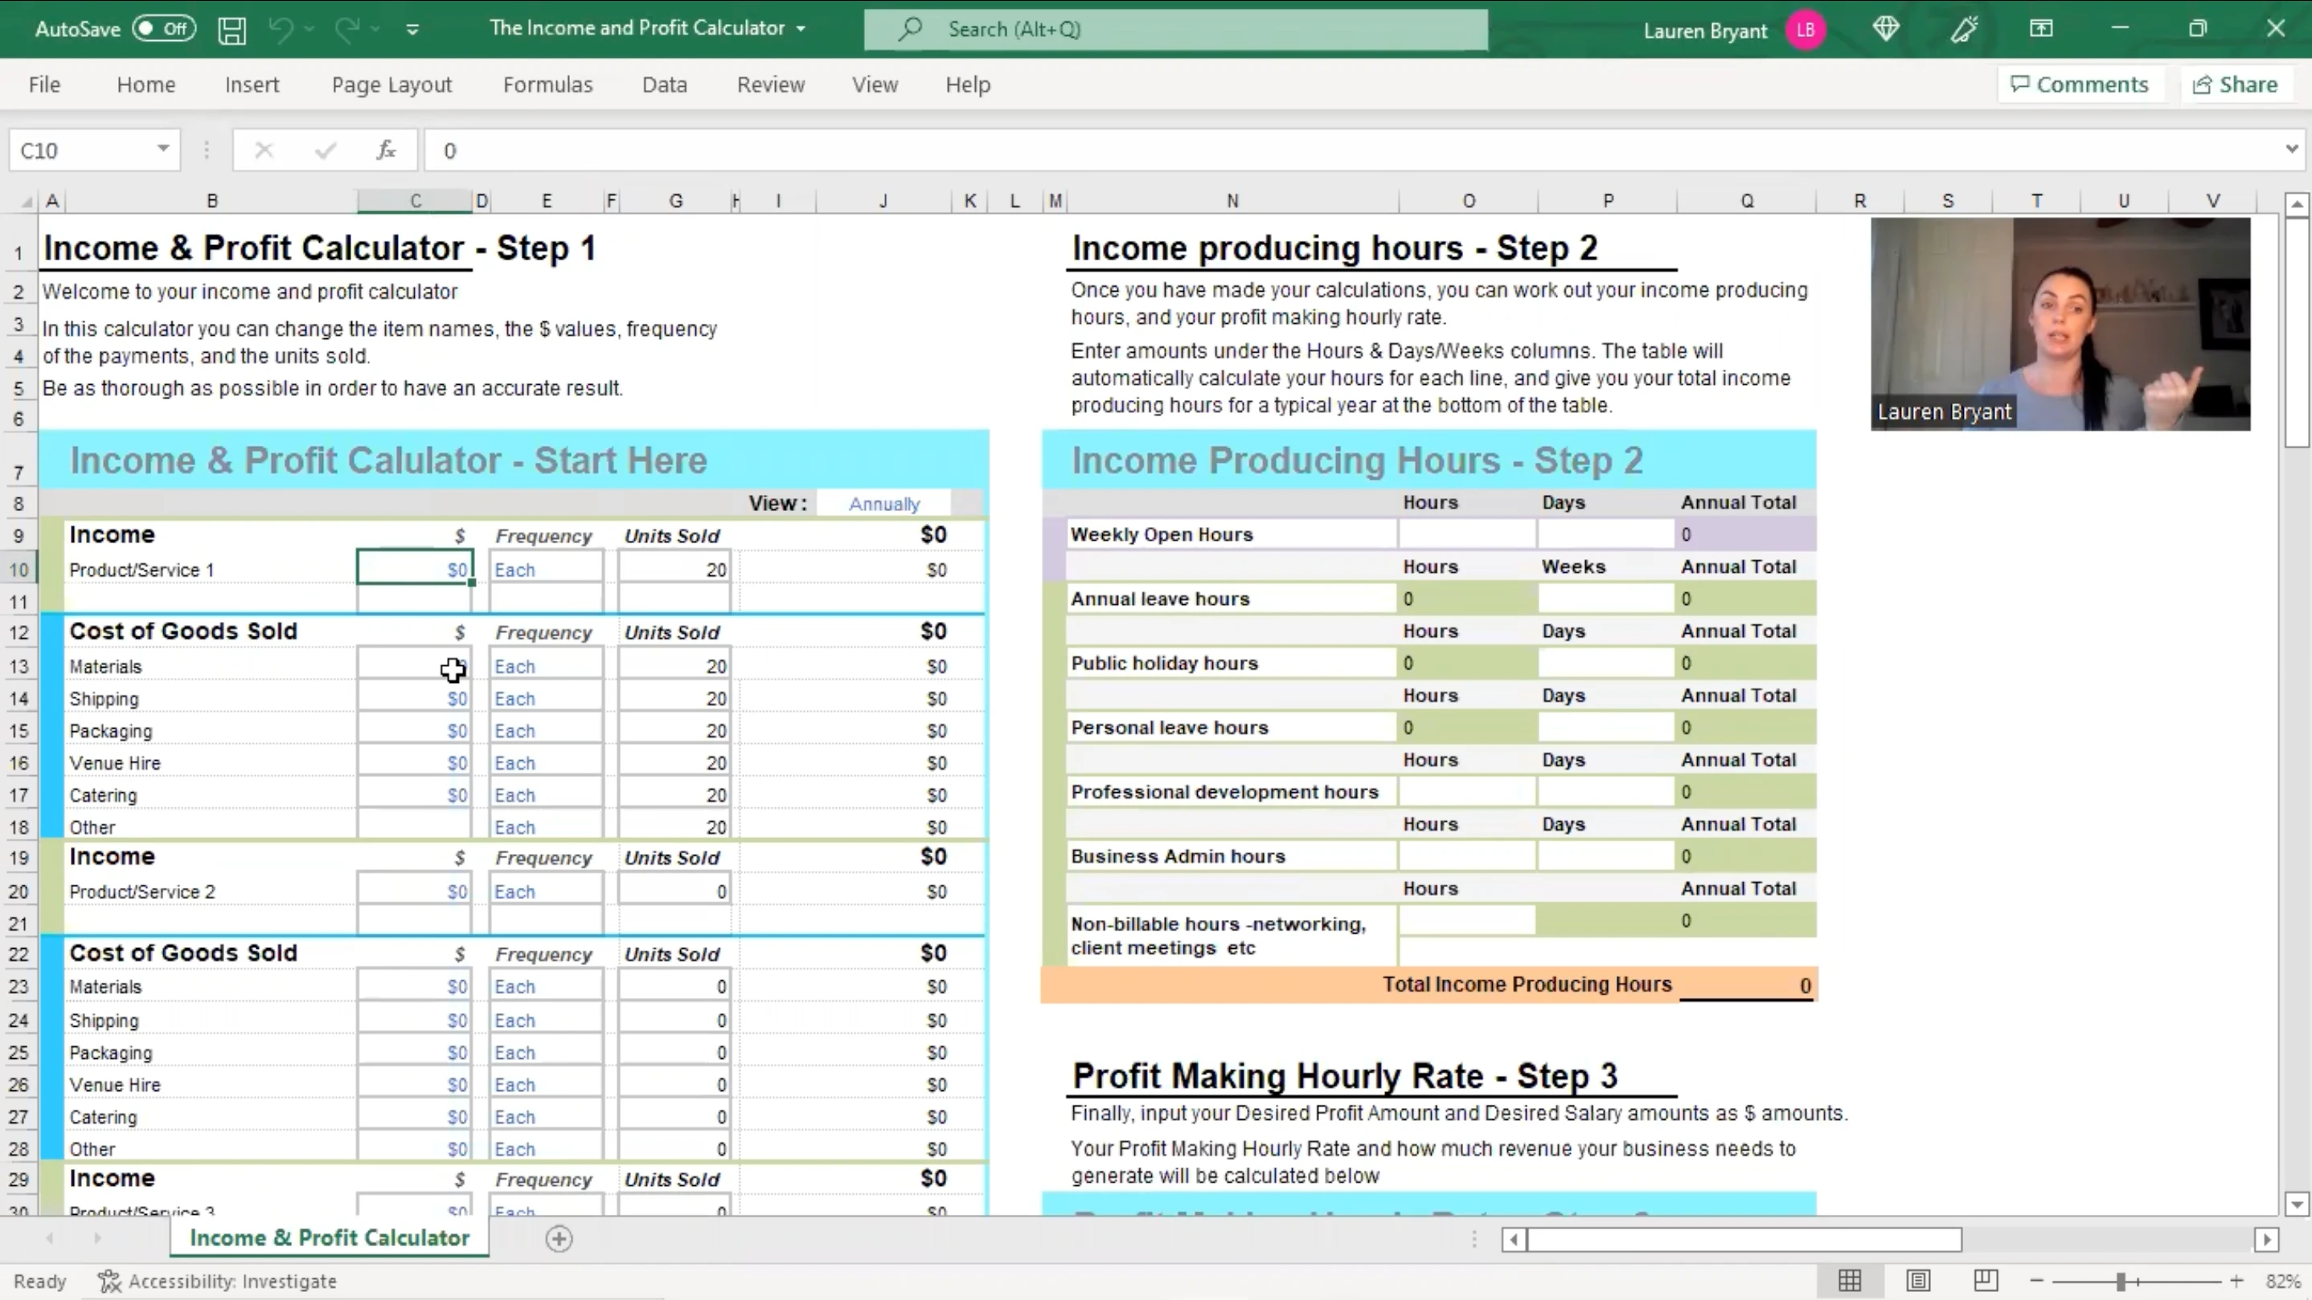Select Product/Service 1 dollar amount cell
The image size is (2312, 1300).
coord(414,569)
